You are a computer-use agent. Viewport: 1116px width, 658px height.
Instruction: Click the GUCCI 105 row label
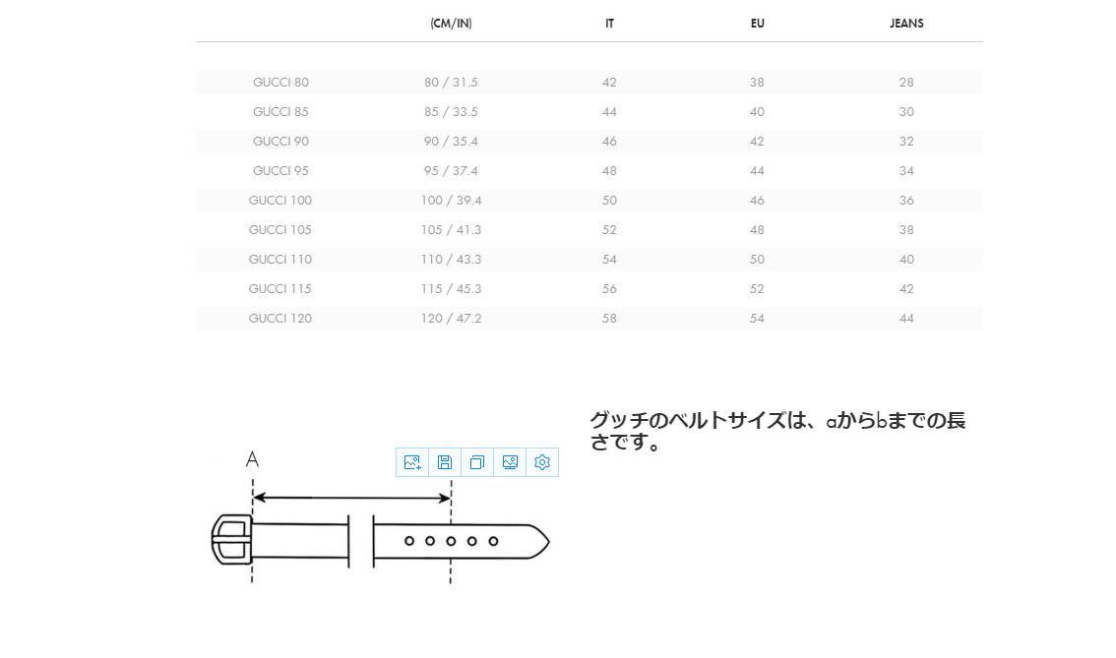[x=280, y=230]
